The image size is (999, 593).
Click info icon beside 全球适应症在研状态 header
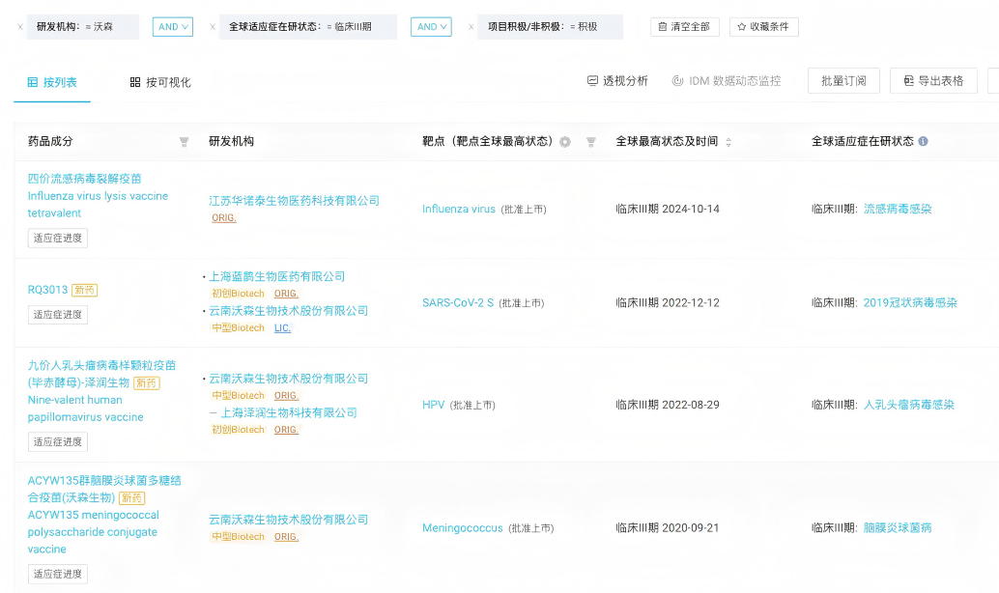pyautogui.click(x=923, y=141)
